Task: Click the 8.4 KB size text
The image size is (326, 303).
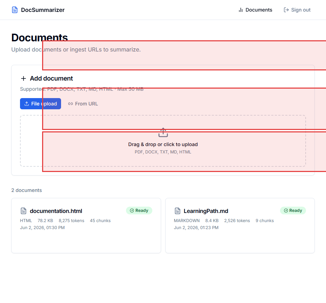Action: (x=212, y=221)
